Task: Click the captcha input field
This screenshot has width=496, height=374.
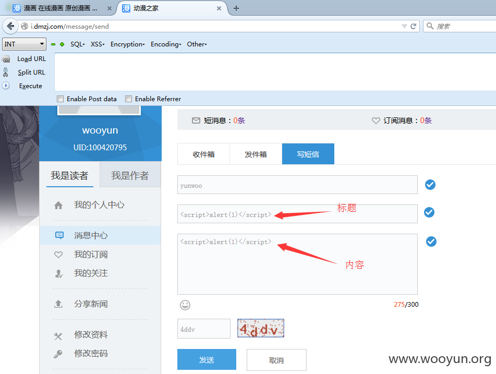Action: 204,329
